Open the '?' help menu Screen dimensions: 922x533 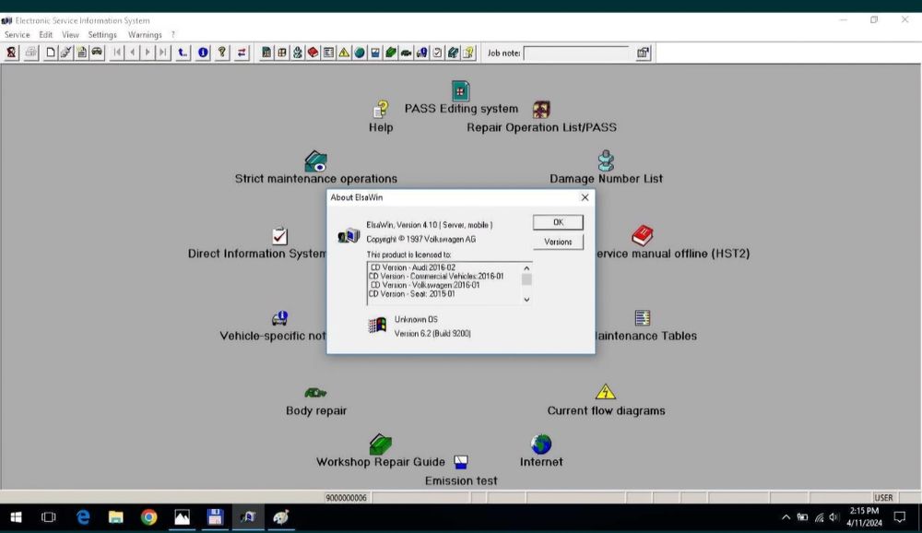173,35
